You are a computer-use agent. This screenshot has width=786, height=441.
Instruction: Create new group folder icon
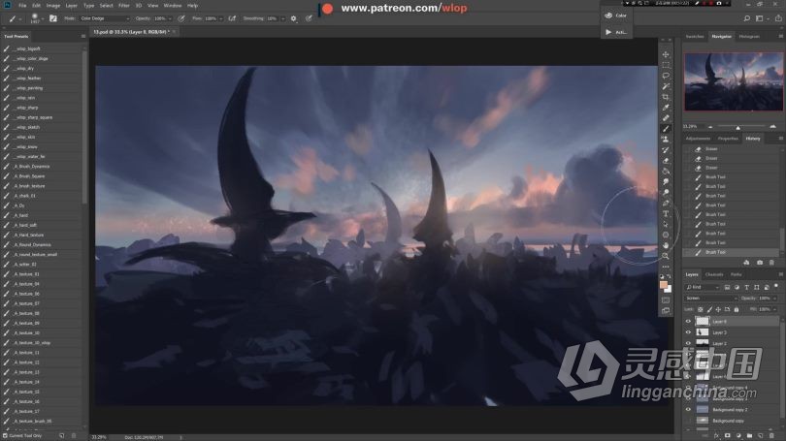(749, 436)
